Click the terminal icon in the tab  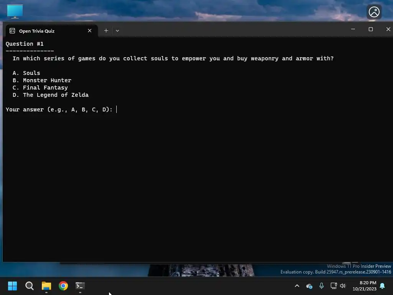[12, 31]
